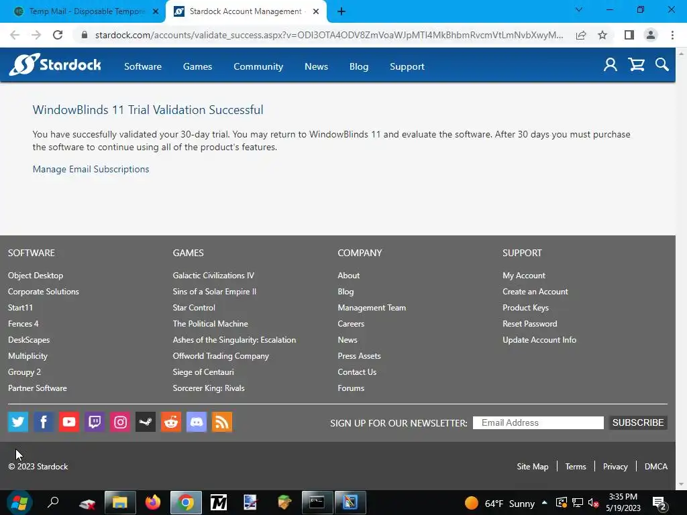Open the Terms footer link
This screenshot has height=515, width=687.
(x=575, y=467)
